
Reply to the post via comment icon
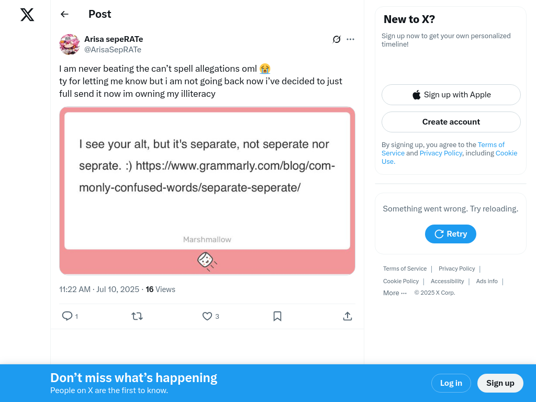tap(67, 316)
